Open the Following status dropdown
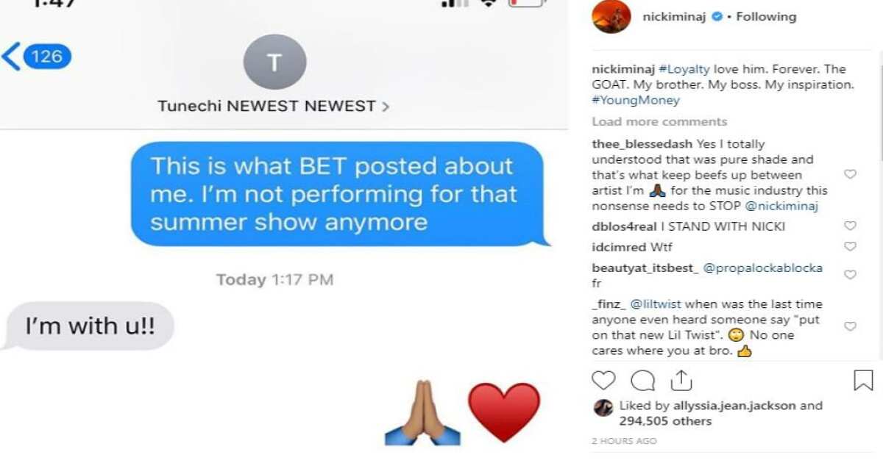This screenshot has height=463, width=883. tap(766, 16)
